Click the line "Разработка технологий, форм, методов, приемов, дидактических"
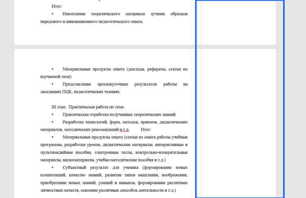Viewport: 306px width, 198px height. coord(125,122)
